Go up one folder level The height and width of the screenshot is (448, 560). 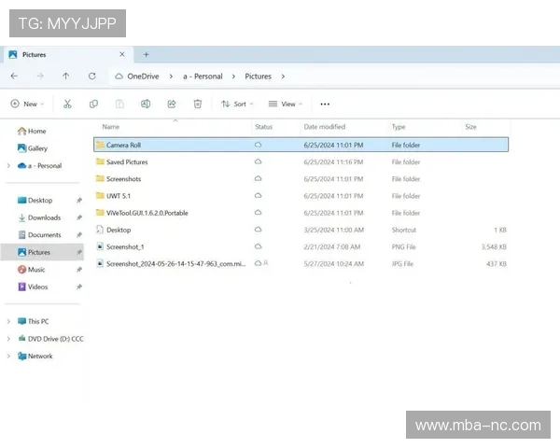point(65,77)
